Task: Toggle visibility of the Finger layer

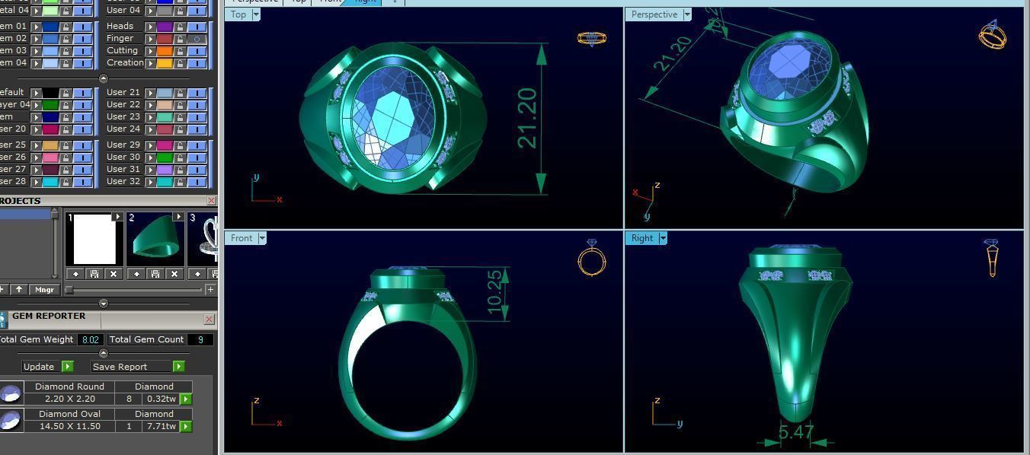Action: pos(197,38)
